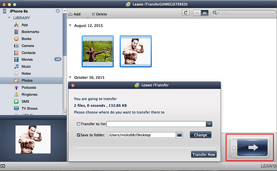This screenshot has height=171, width=277.
Task: Click the Add toolbar button
Action: tap(74, 14)
